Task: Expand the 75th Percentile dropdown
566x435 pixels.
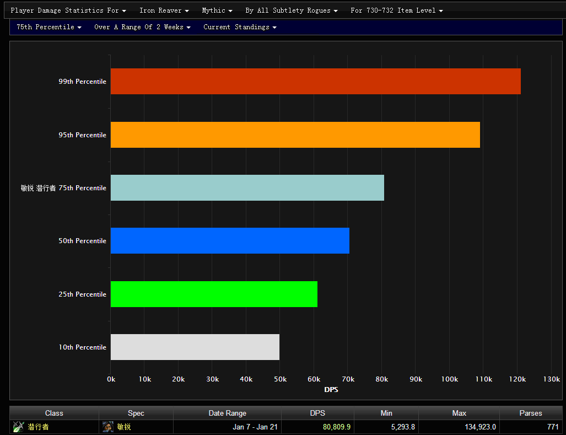Action: tap(48, 27)
